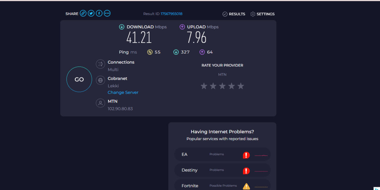
Task: Click the red alert icon for Destiny
Action: pos(246,171)
